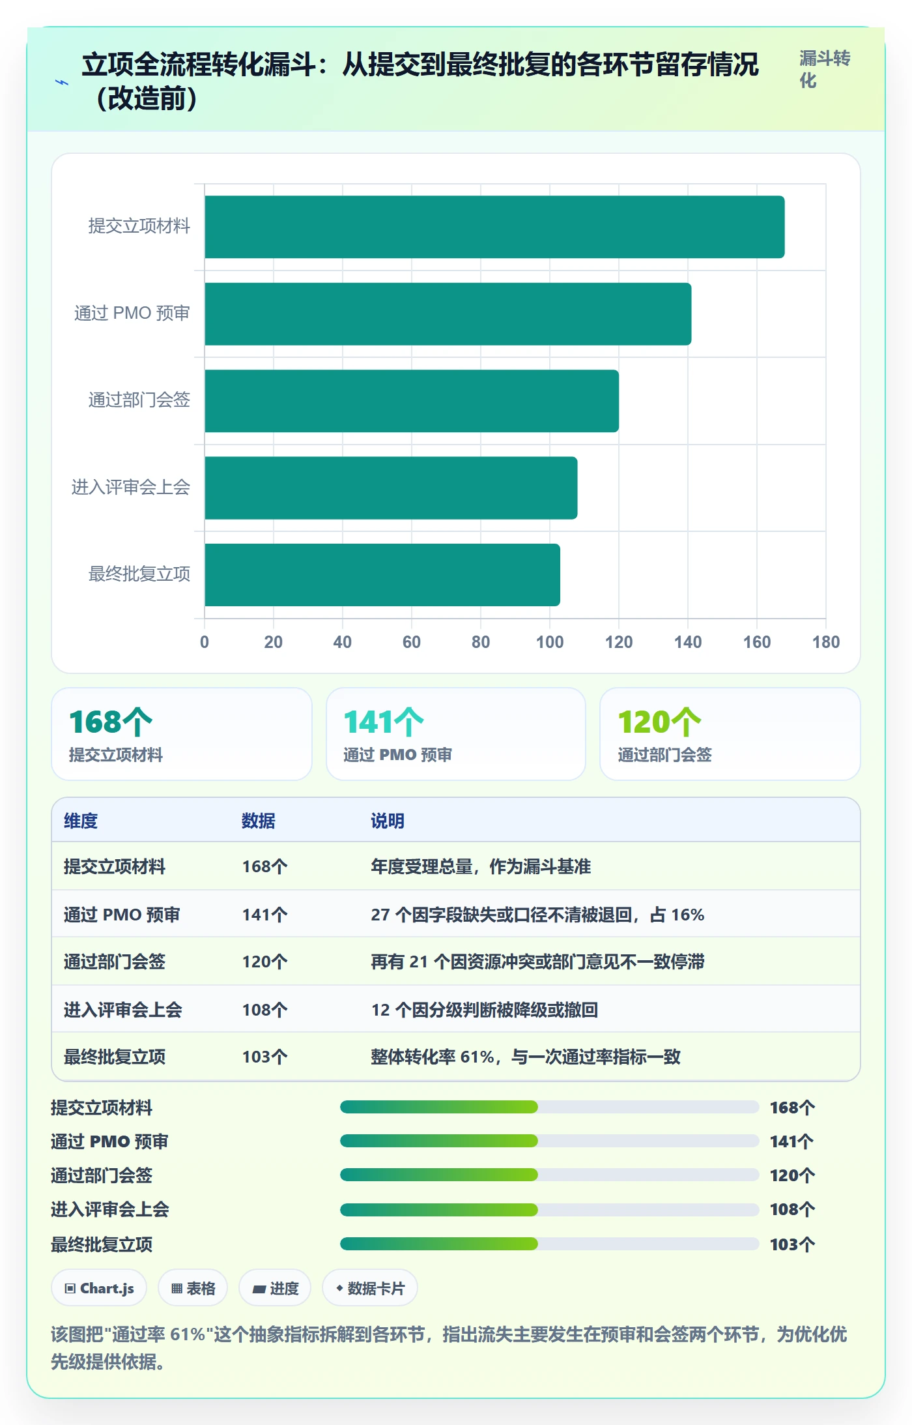The image size is (912, 1425).
Task: Click the 进入评审会上会 chart bar
Action: click(x=391, y=488)
